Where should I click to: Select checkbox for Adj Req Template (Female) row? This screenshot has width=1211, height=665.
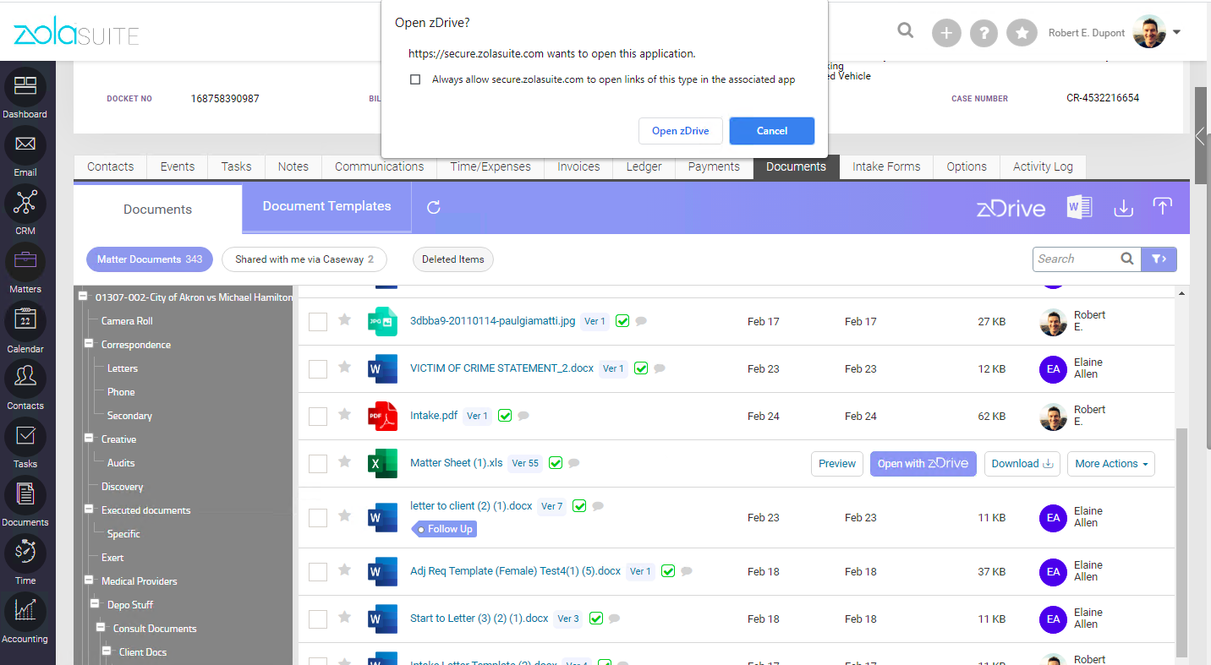coord(318,572)
